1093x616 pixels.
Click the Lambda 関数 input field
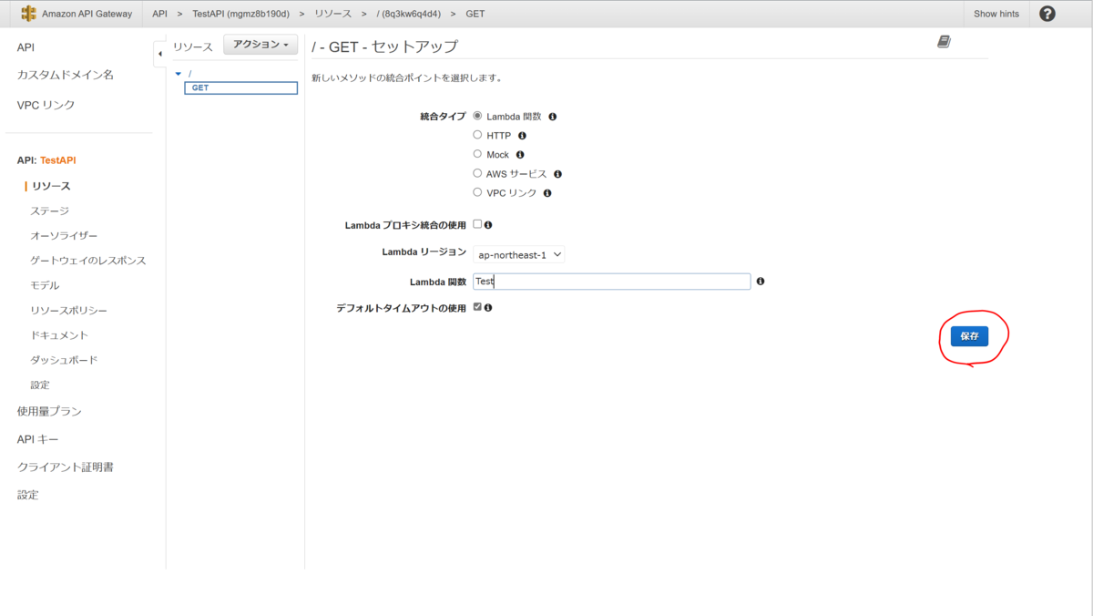[612, 282]
